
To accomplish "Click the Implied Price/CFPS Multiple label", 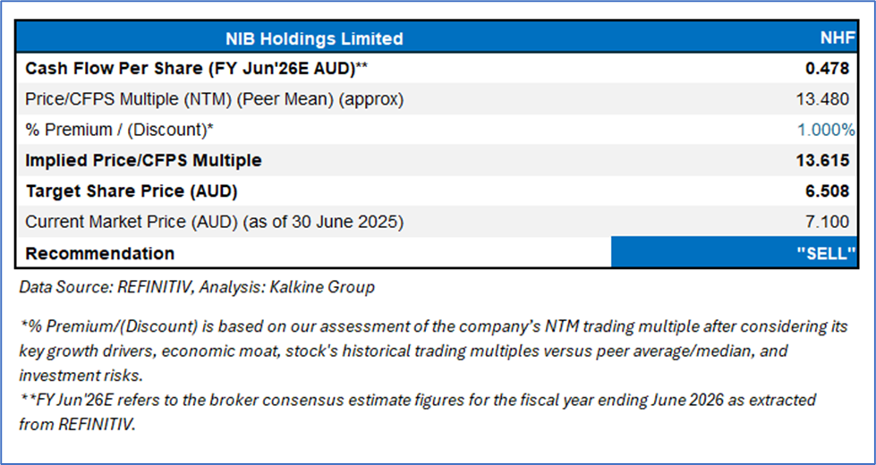I will point(143,161).
